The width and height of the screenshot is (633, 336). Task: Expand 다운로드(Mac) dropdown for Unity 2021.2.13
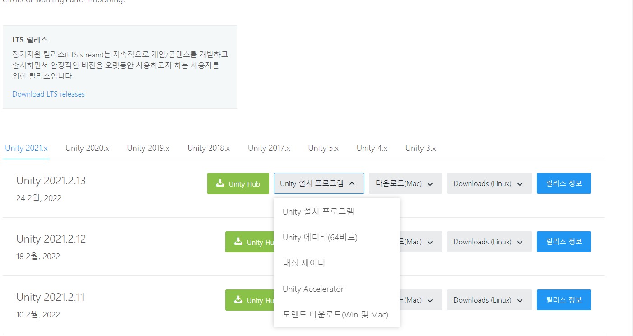point(405,183)
